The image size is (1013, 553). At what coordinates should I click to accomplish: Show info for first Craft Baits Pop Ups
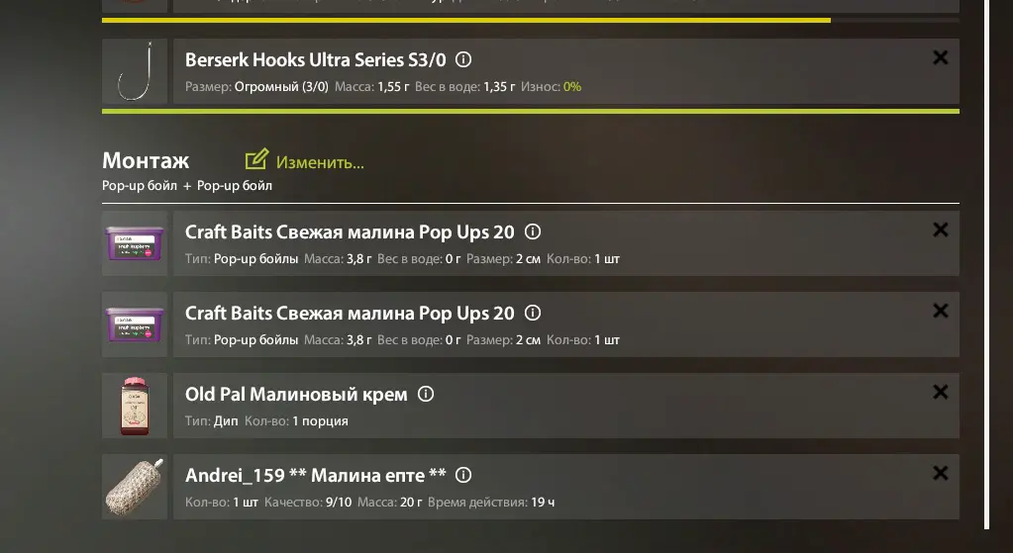point(533,231)
